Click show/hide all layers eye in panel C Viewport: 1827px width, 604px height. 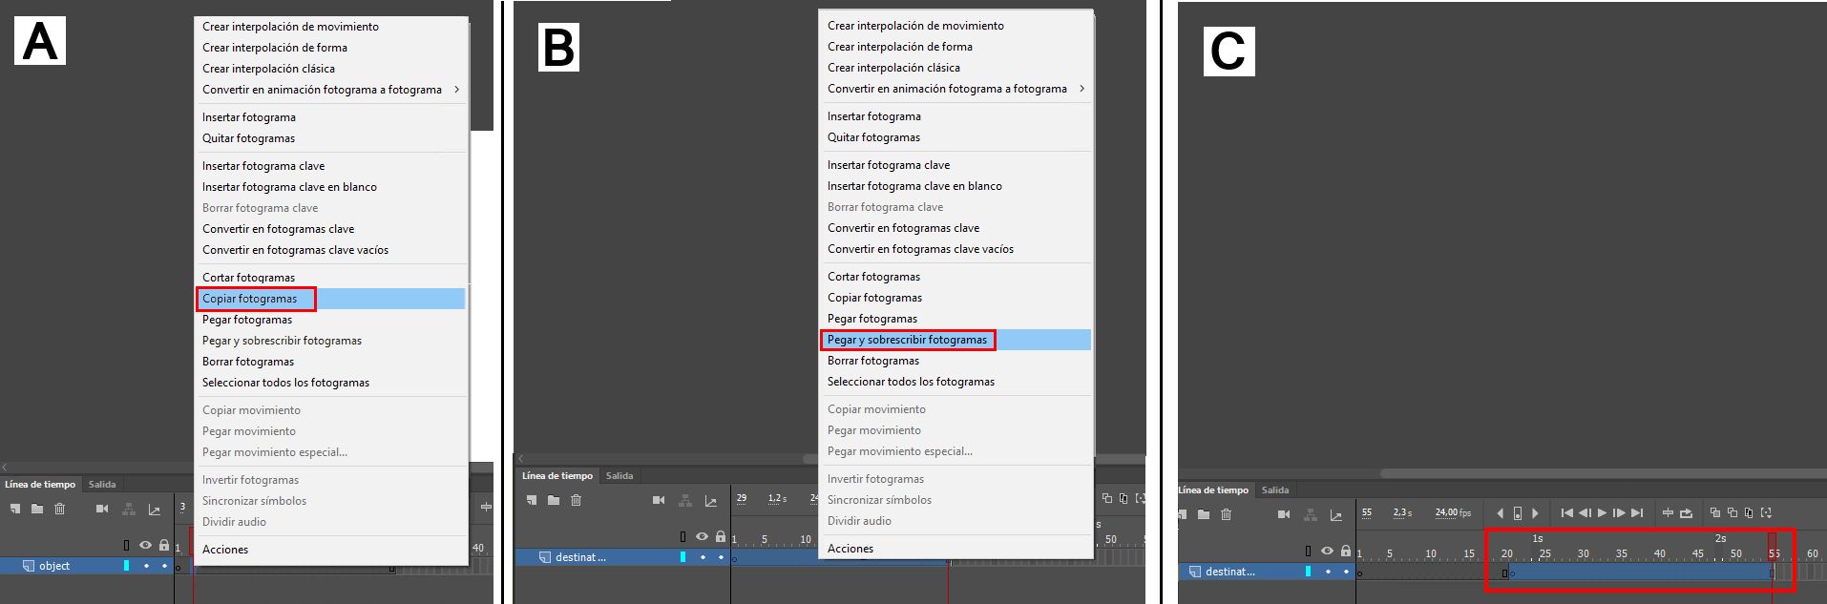[x=1327, y=552]
